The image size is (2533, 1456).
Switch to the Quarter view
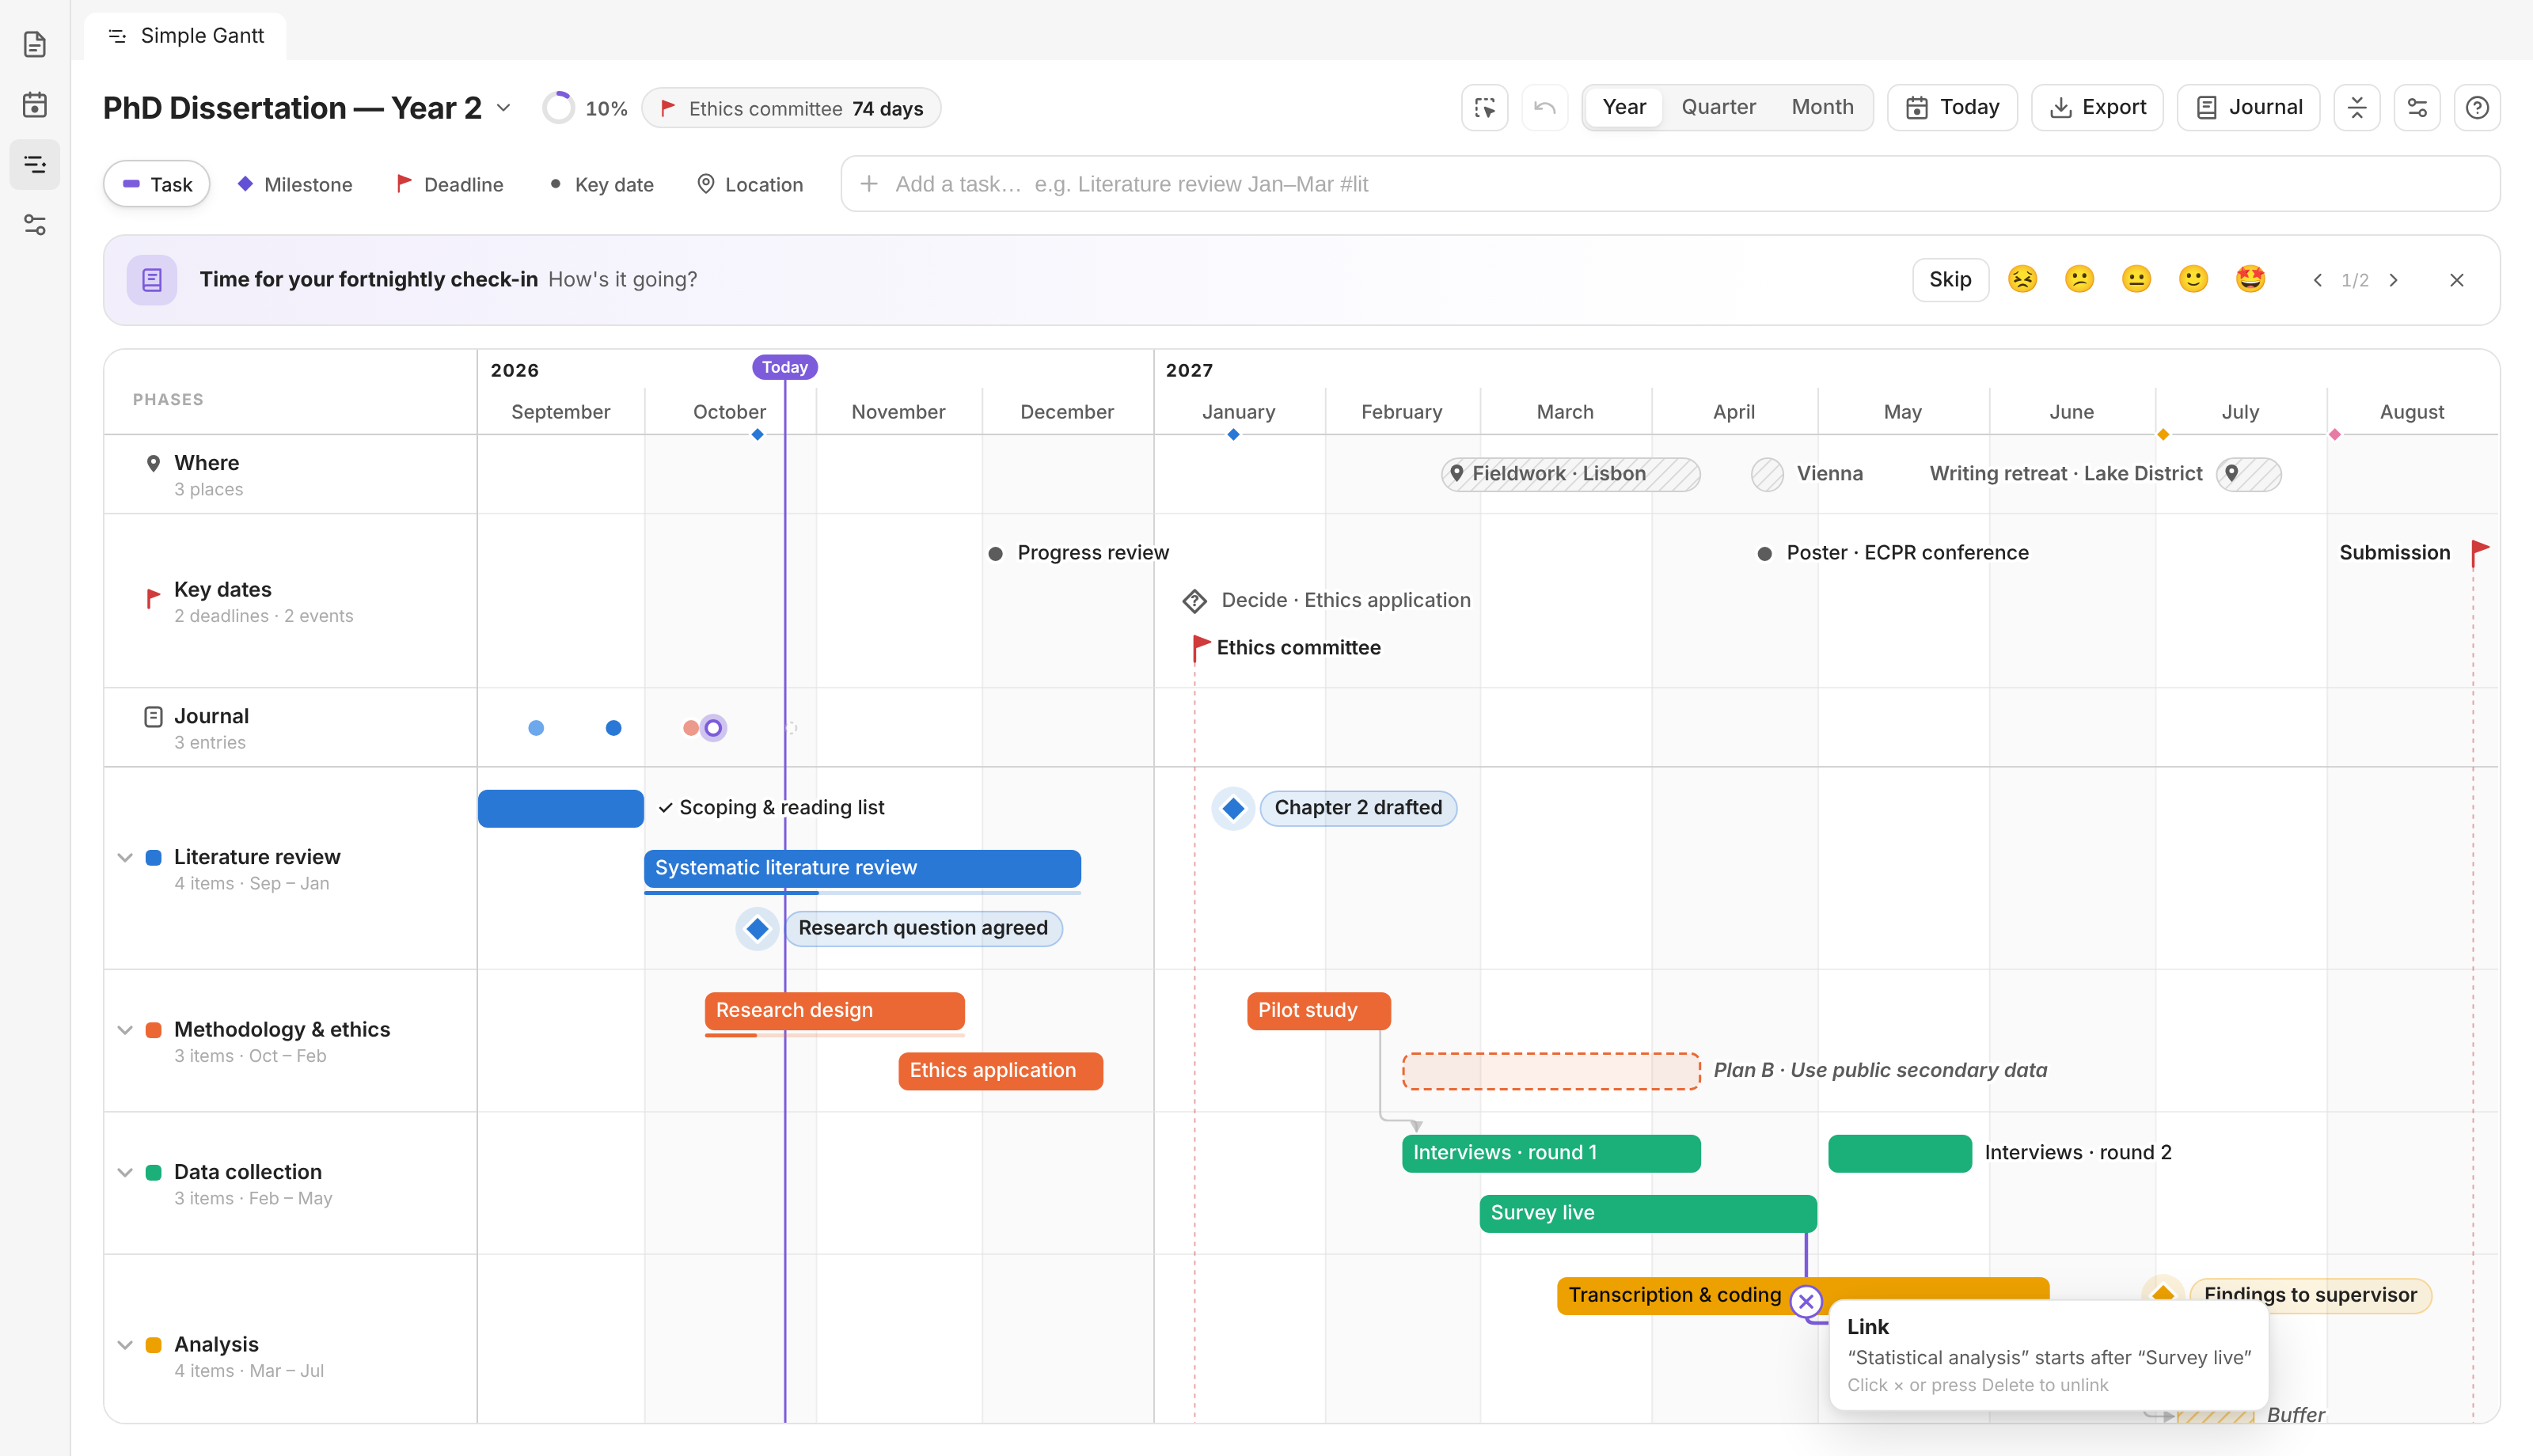(x=1718, y=107)
